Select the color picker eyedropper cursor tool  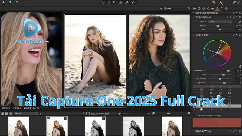(127, 2)
